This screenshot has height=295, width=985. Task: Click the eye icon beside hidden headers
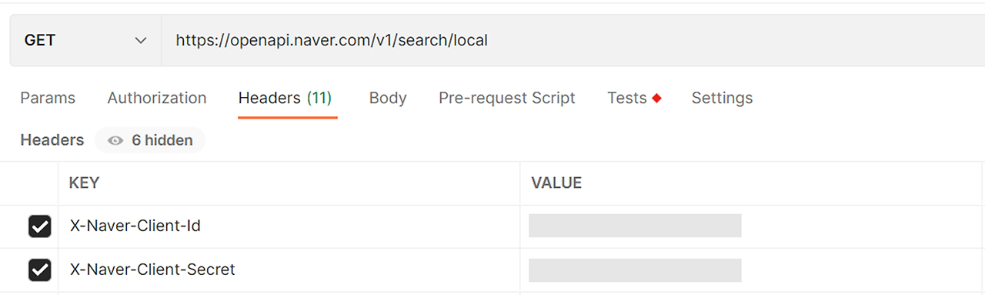116,141
